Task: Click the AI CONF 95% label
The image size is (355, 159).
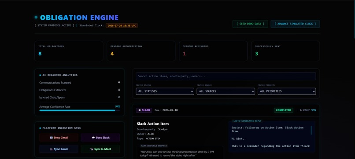Action: pos(308,110)
